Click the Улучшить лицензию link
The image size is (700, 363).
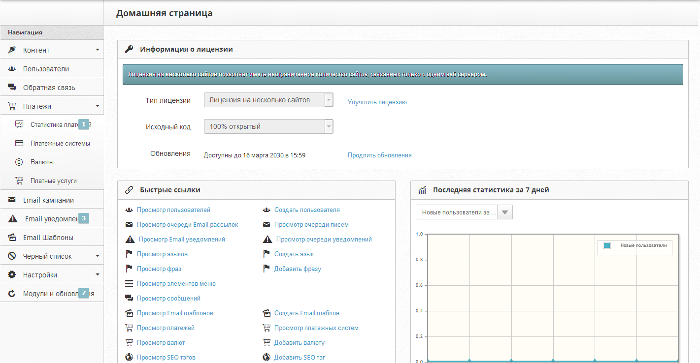[377, 102]
